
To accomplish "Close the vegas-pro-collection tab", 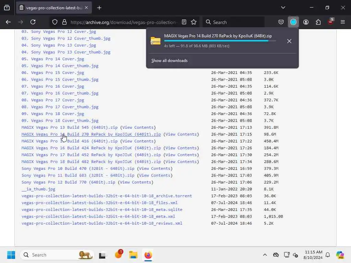I will 86,8.
